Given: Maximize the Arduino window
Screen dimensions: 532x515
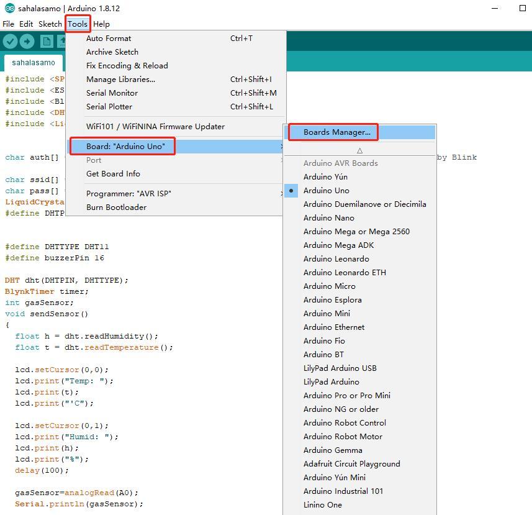Looking at the screenshot, I should tap(523, 8).
